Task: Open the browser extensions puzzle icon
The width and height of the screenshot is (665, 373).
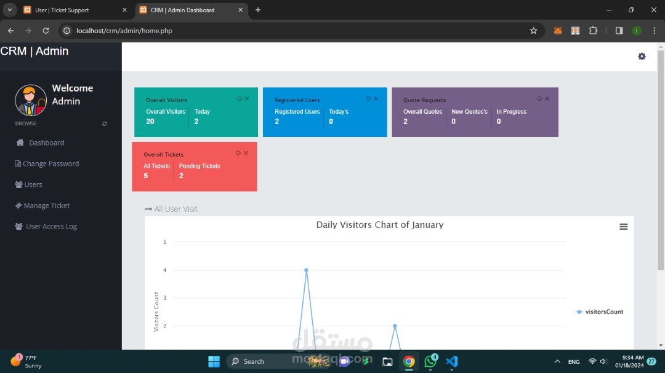Action: pos(594,31)
